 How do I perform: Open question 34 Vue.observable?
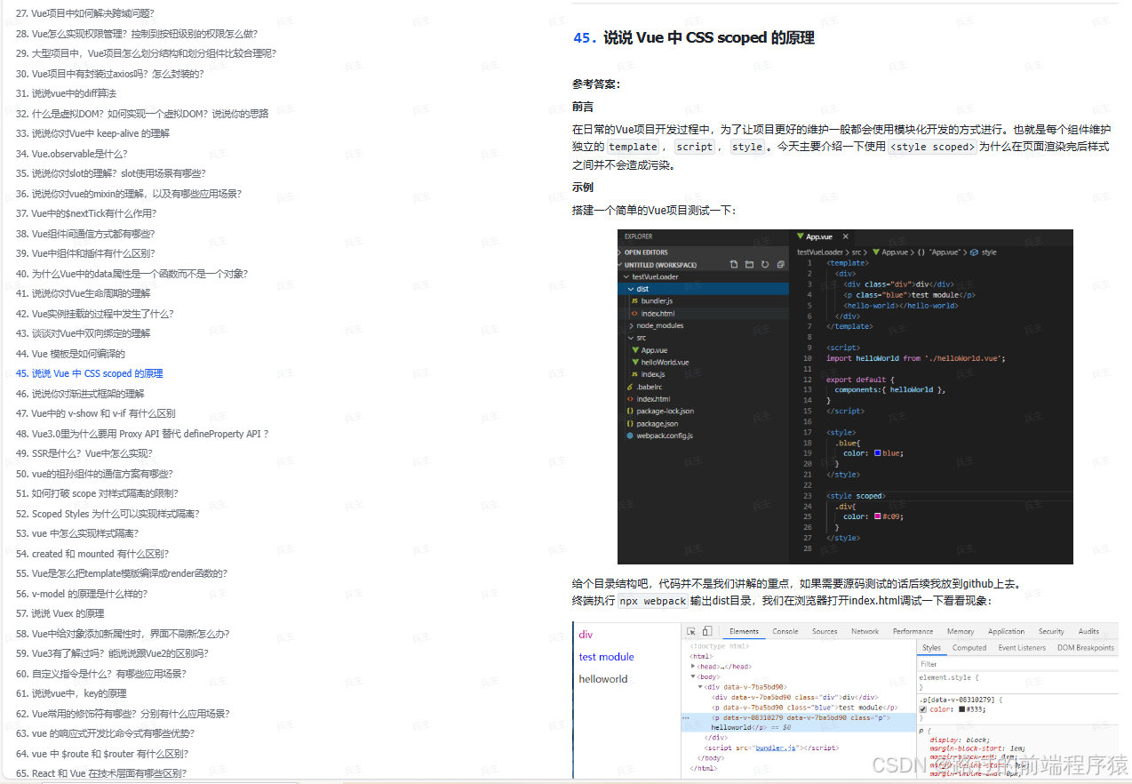point(71,154)
